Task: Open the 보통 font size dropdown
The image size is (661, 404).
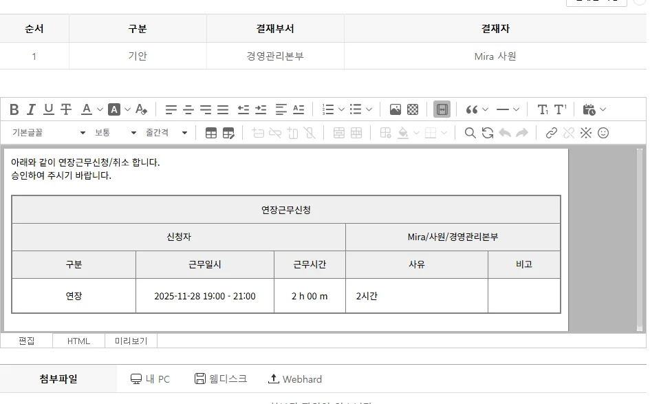Action: pyautogui.click(x=116, y=133)
